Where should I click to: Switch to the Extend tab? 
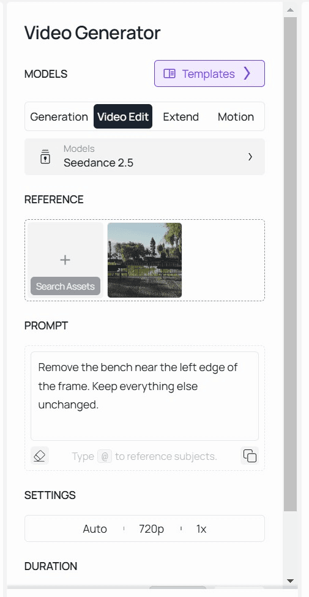tap(181, 116)
